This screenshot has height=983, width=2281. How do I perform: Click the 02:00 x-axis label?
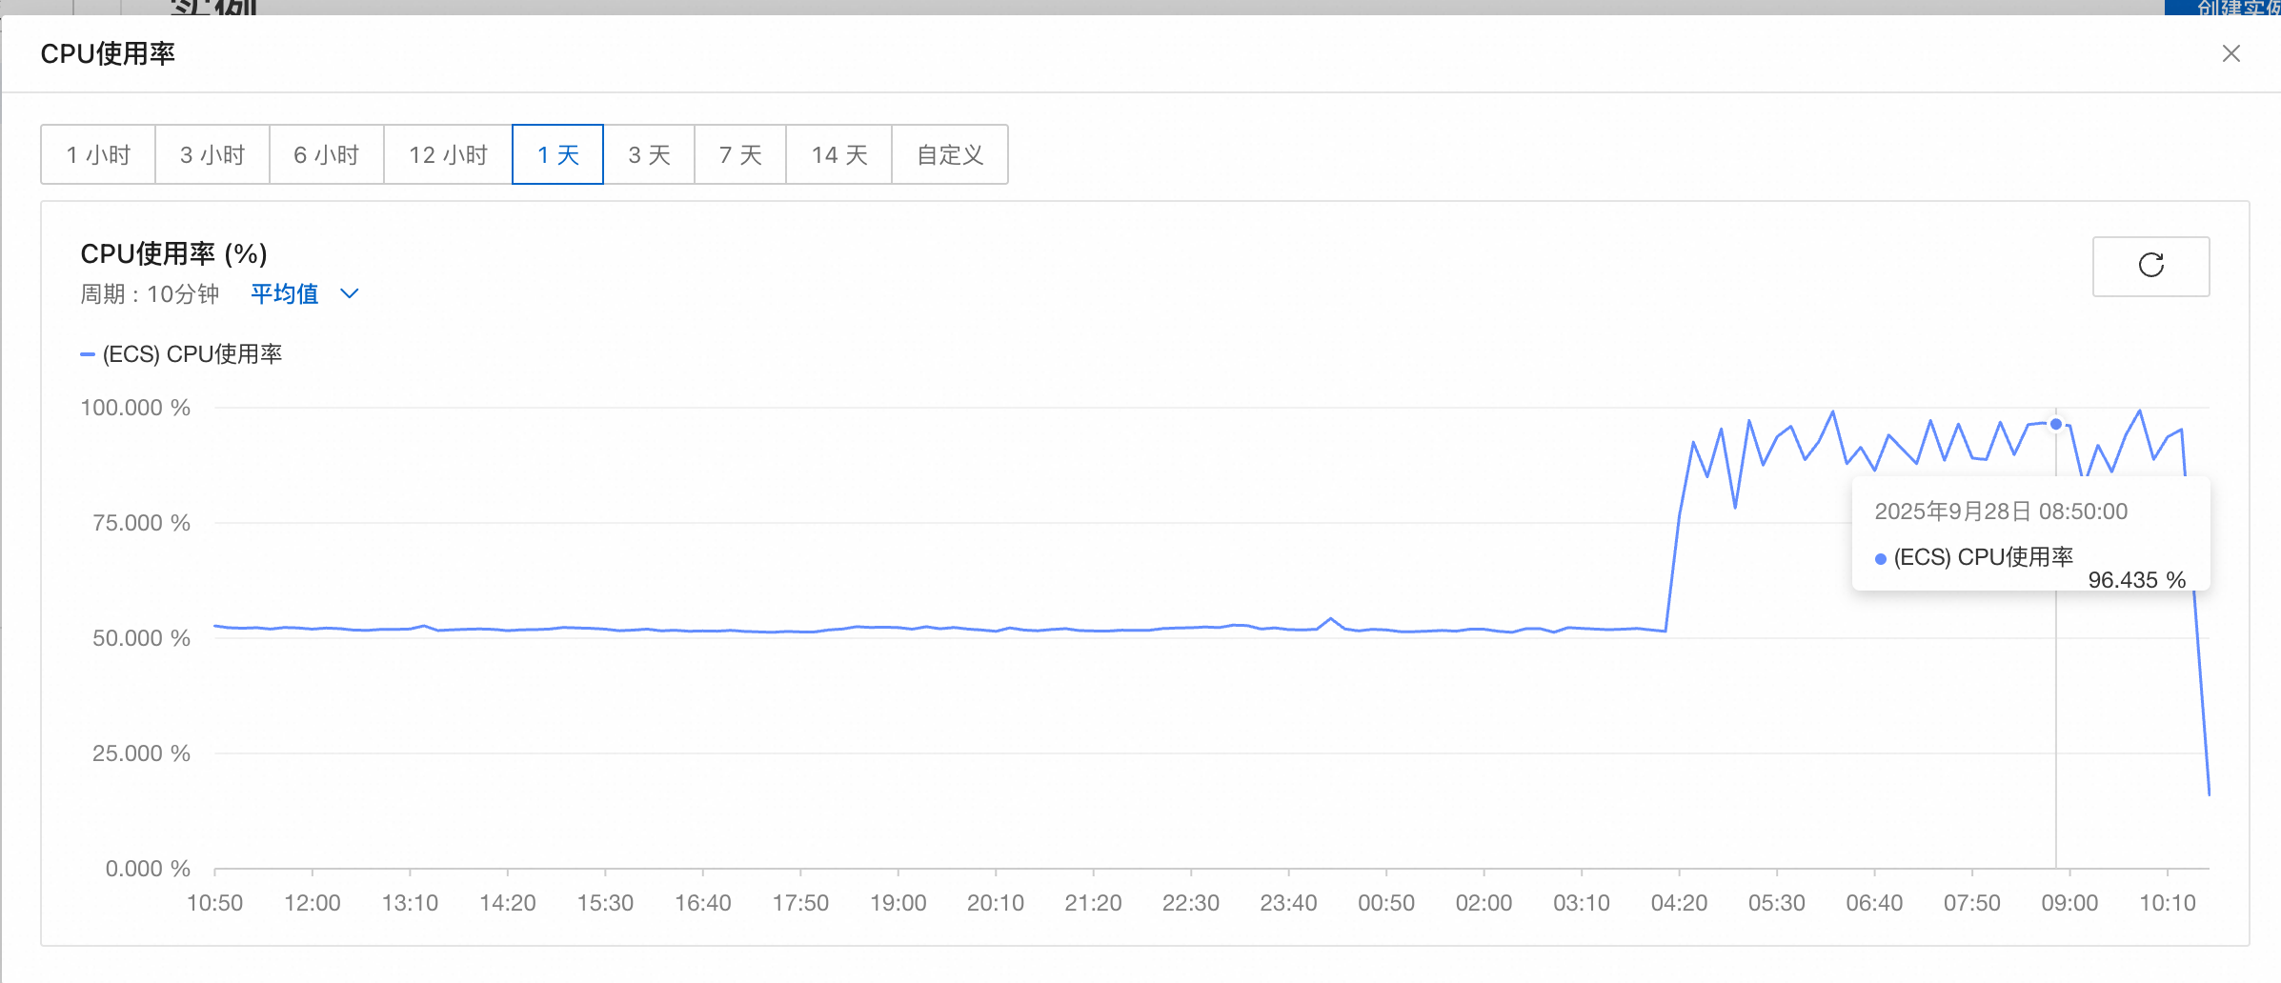(x=1484, y=903)
